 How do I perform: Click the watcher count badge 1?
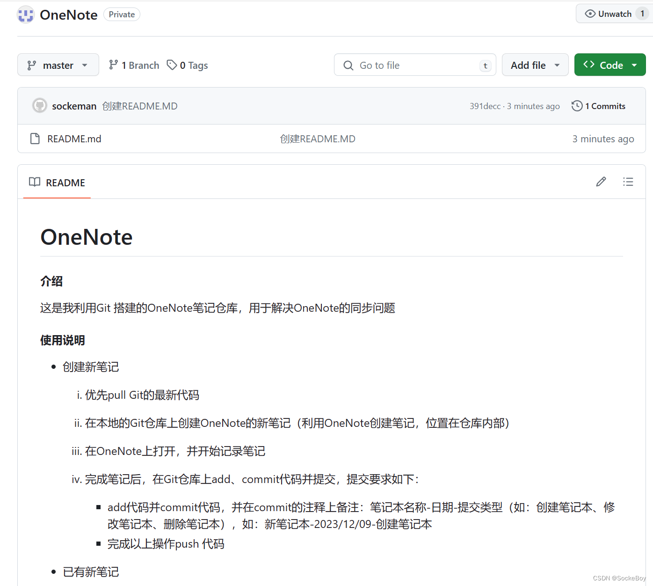[642, 14]
